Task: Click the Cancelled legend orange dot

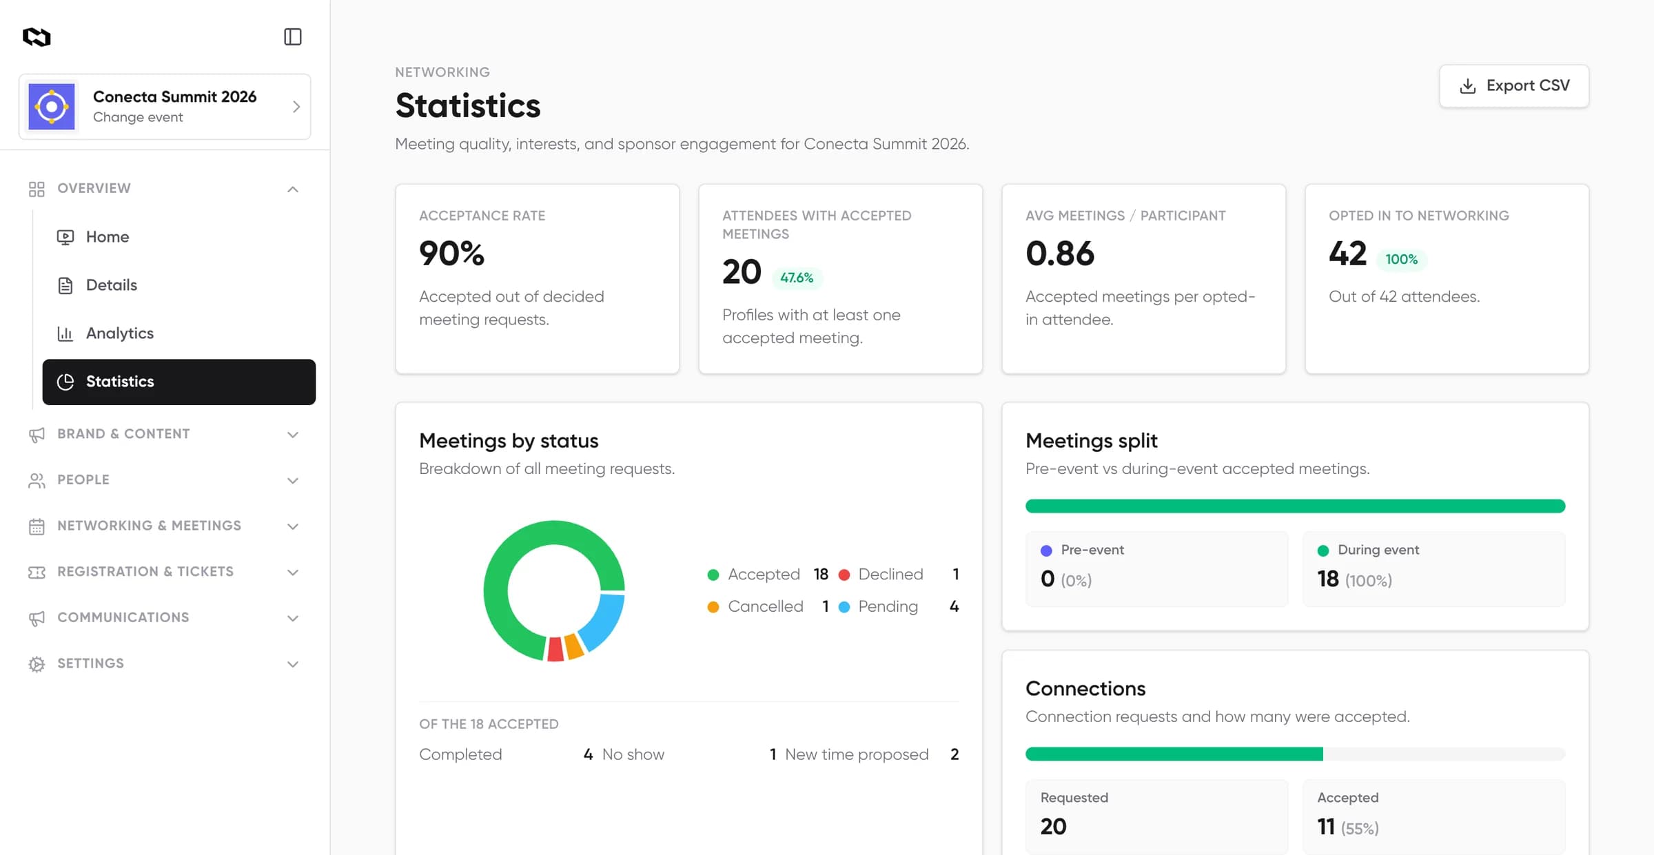Action: click(x=713, y=607)
